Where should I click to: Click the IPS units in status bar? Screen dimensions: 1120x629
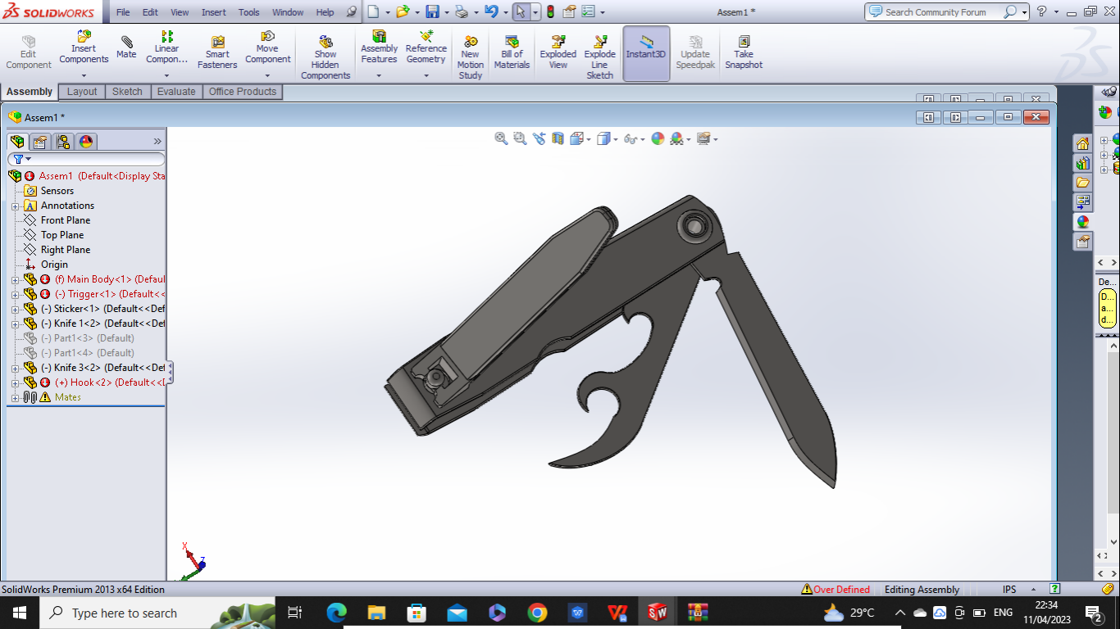pyautogui.click(x=1009, y=590)
